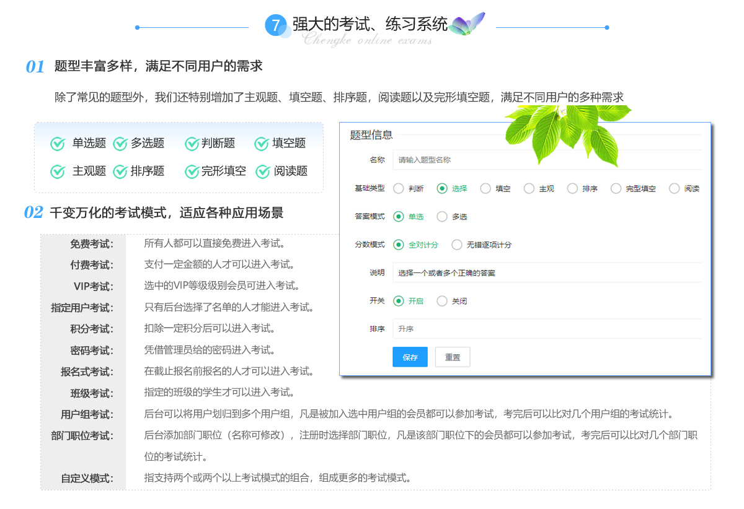The width and height of the screenshot is (744, 509).
Task: Click into the 说明 description field
Action: tap(547, 272)
